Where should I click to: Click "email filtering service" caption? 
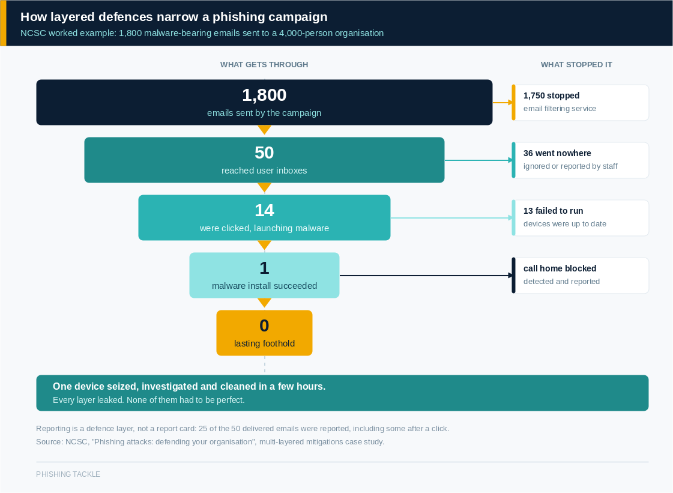click(560, 109)
